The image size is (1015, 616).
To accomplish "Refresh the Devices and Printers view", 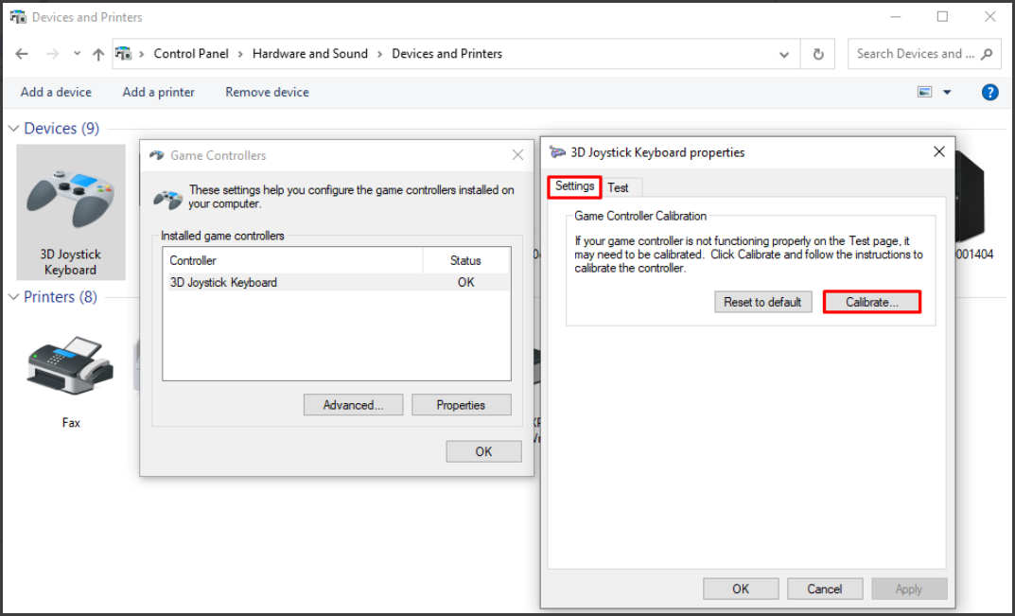I will (817, 54).
